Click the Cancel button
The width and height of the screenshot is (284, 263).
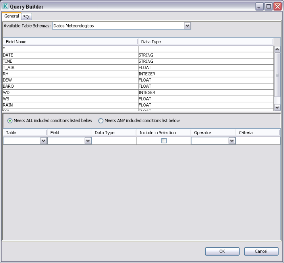261,252
